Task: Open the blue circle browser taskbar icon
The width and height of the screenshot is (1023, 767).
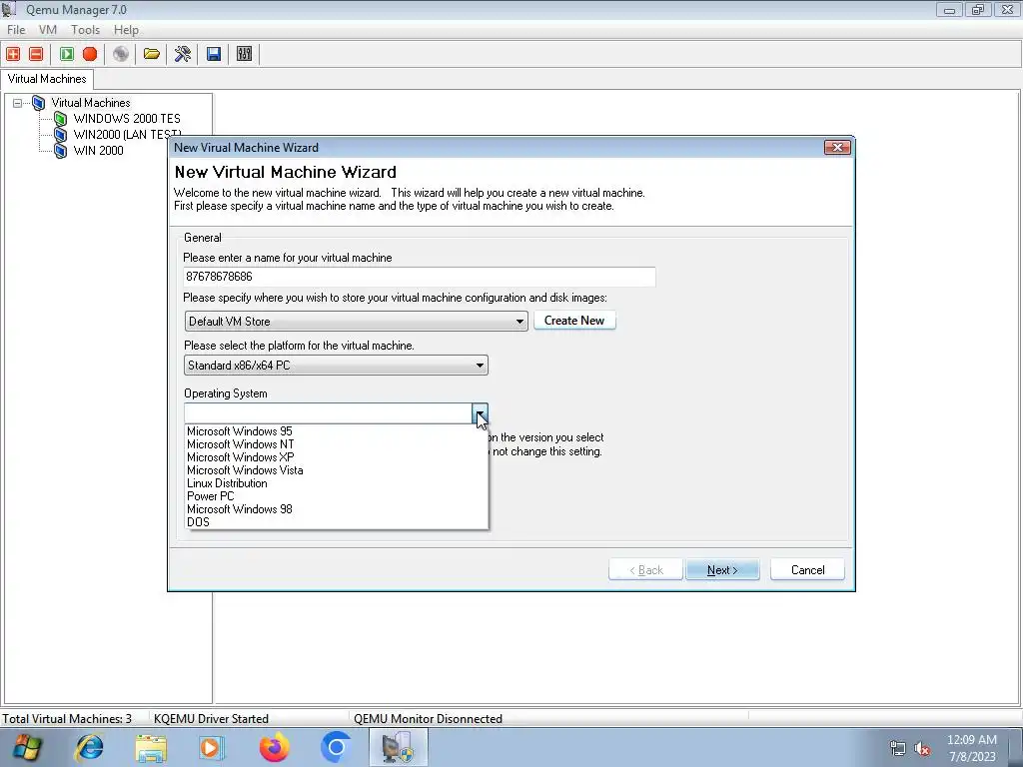Action: (x=336, y=747)
